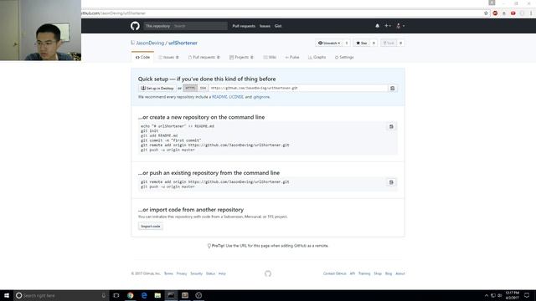Open the Graphs tab
Screen dimensions: 536x301
[317, 58]
